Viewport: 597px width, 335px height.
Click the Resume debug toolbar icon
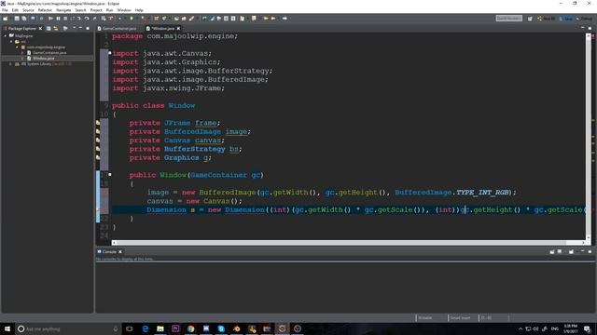50,19
